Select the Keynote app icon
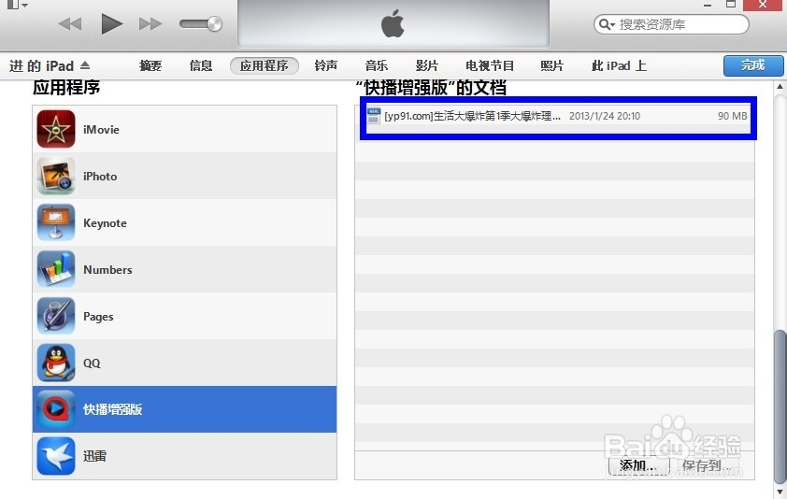Screen dimensions: 787x499 coord(56,223)
